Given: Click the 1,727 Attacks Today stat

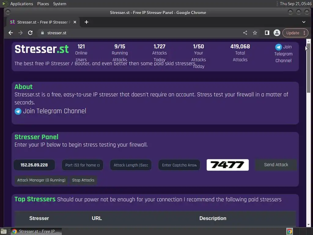Looking at the screenshot, I should click(x=159, y=53).
